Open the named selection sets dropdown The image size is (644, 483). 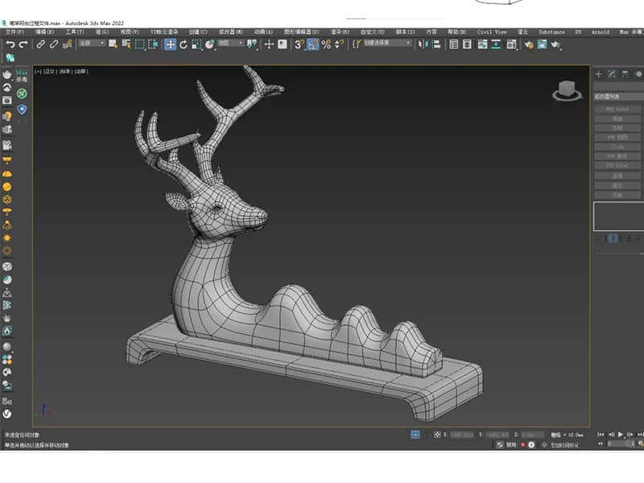(386, 43)
